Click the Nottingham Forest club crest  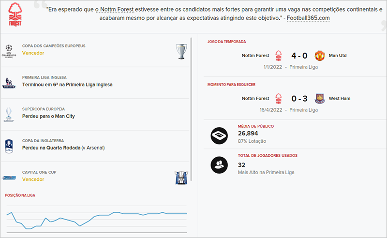pyautogui.click(x=15, y=15)
